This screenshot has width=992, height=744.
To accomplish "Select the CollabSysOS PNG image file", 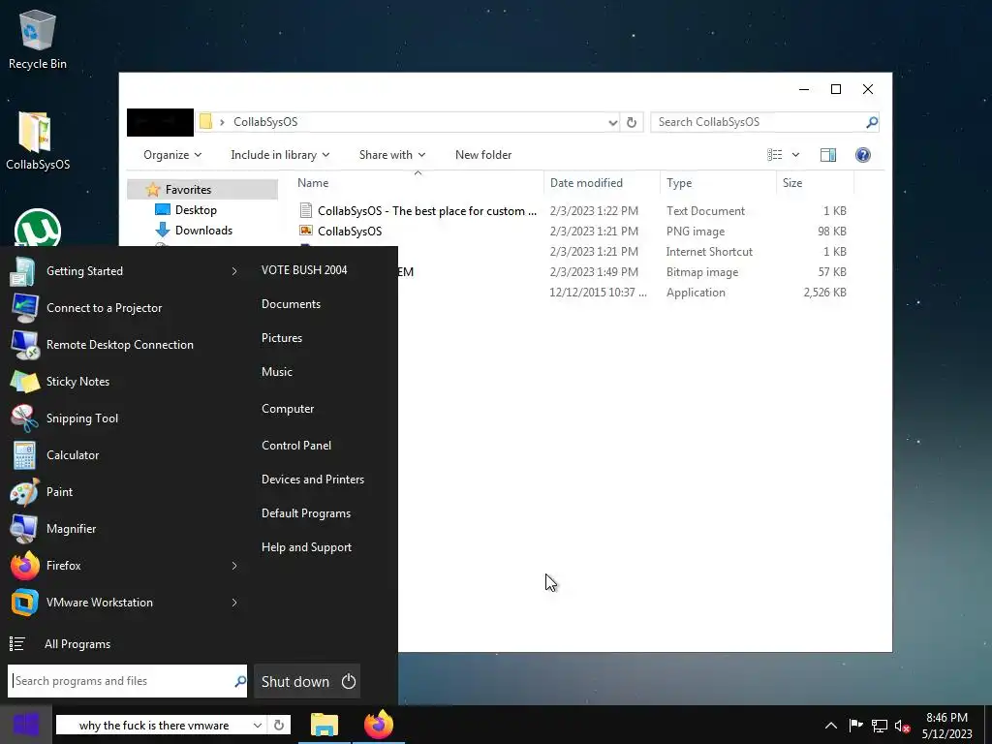I will coord(342,231).
